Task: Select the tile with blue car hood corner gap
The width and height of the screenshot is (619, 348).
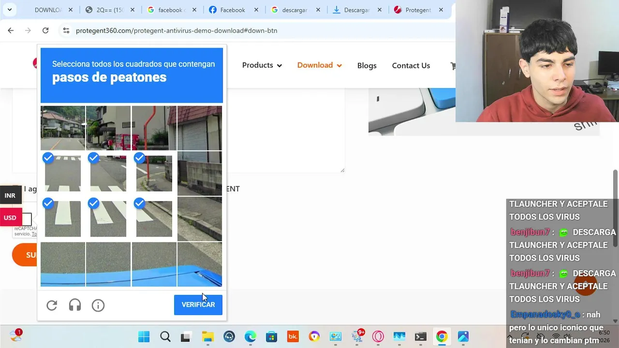Action: 200,264
